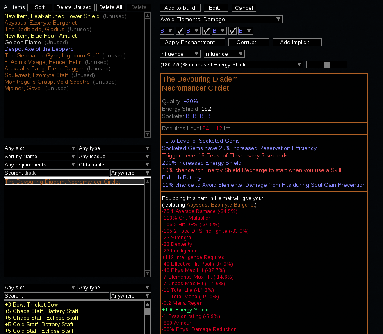Select +5 Cold Staff, Battery Staff
Image resolution: width=383 pixels, height=334 pixels.
pyautogui.click(x=74, y=325)
